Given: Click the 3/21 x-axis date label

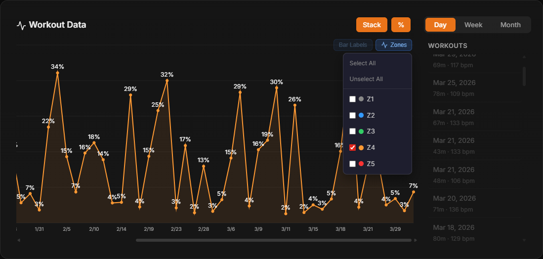Looking at the screenshot, I should 368,229.
